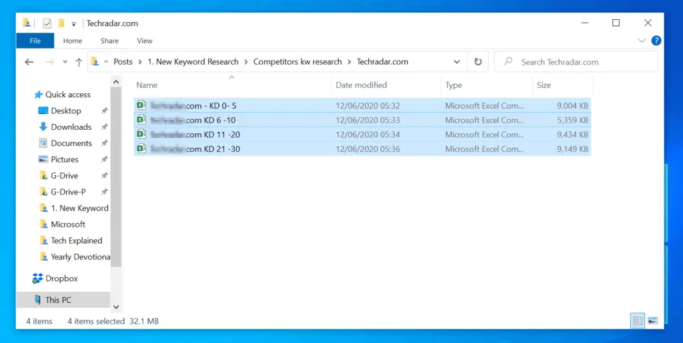The height and width of the screenshot is (343, 683).
Task: Unpin Desktop using its pin icon
Action: 104,111
